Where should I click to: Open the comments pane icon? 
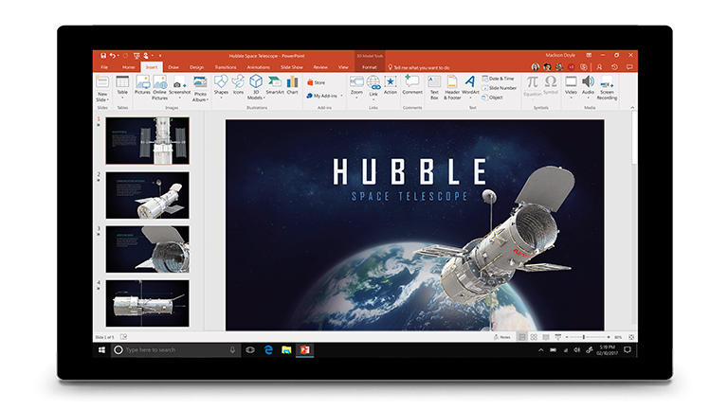[x=629, y=67]
